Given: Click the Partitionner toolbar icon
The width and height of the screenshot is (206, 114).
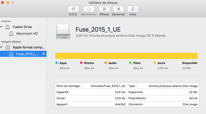Looking at the screenshot, I should 89,9.
